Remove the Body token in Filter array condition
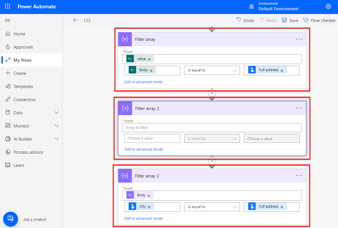 pyautogui.click(x=151, y=71)
